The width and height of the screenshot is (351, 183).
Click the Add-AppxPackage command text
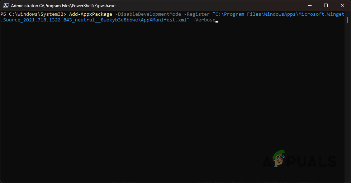91,14
